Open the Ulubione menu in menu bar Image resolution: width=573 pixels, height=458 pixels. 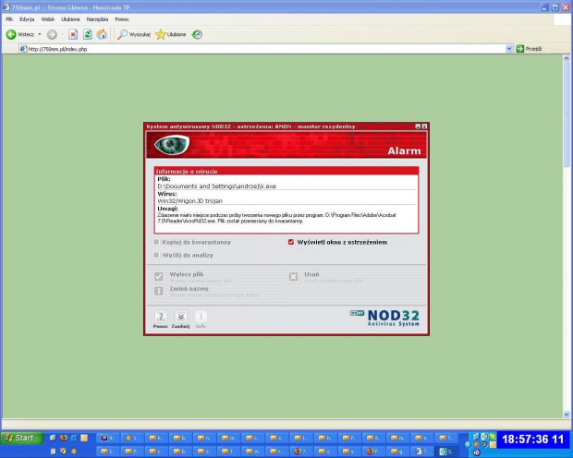point(70,18)
